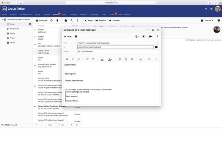This screenshot has height=148, width=222.
Task: Expand the attachment paperclip dropdown
Action: 137,37
